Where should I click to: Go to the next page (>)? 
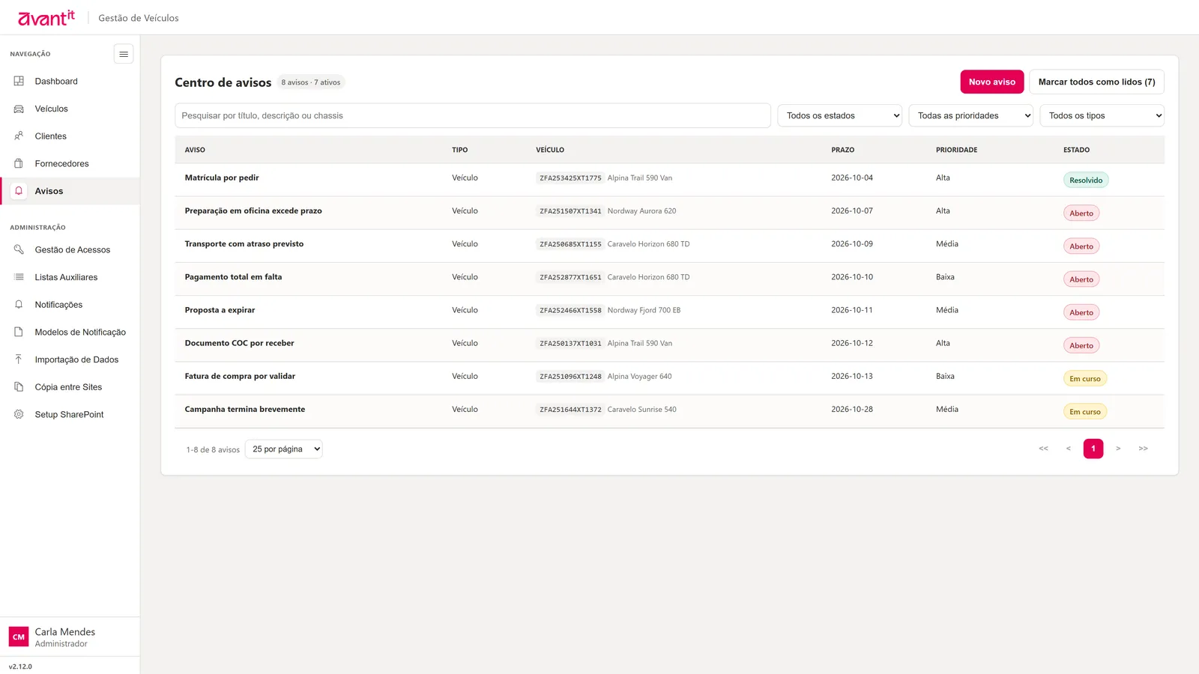(x=1118, y=449)
